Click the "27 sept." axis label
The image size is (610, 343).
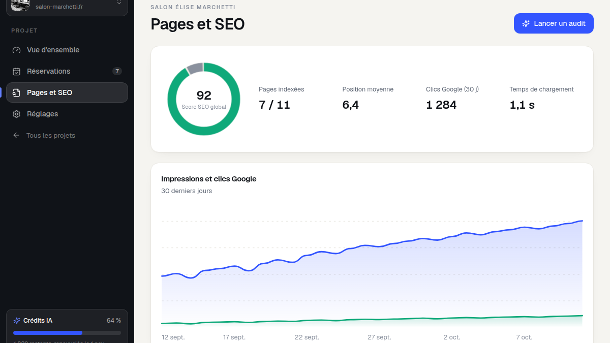point(380,337)
